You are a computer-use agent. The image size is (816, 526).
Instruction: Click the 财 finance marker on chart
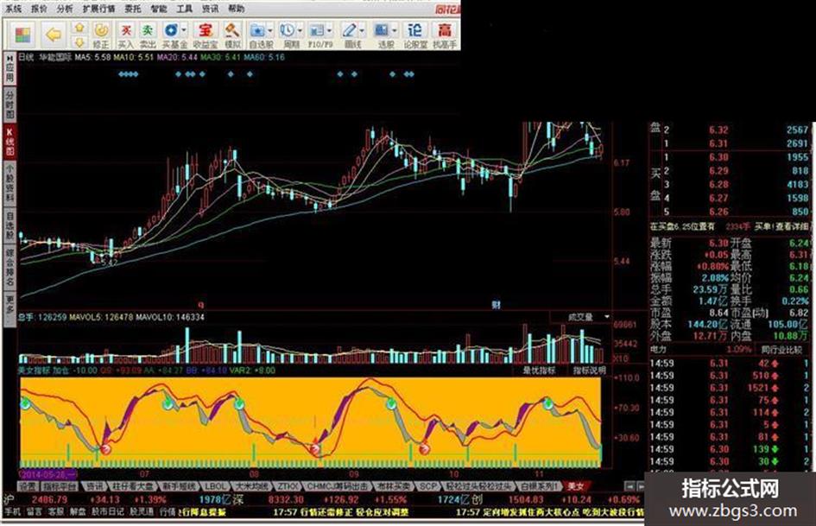click(x=496, y=305)
